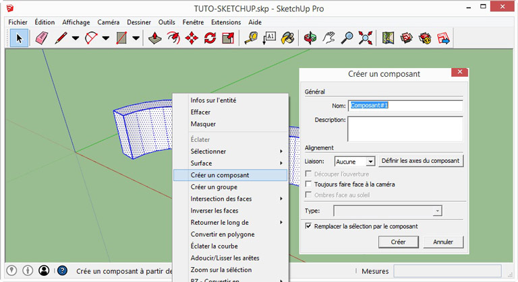
Task: Click the credits info status icon
Action: [28, 271]
